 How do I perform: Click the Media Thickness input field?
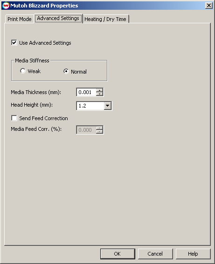pyautogui.click(x=86, y=92)
